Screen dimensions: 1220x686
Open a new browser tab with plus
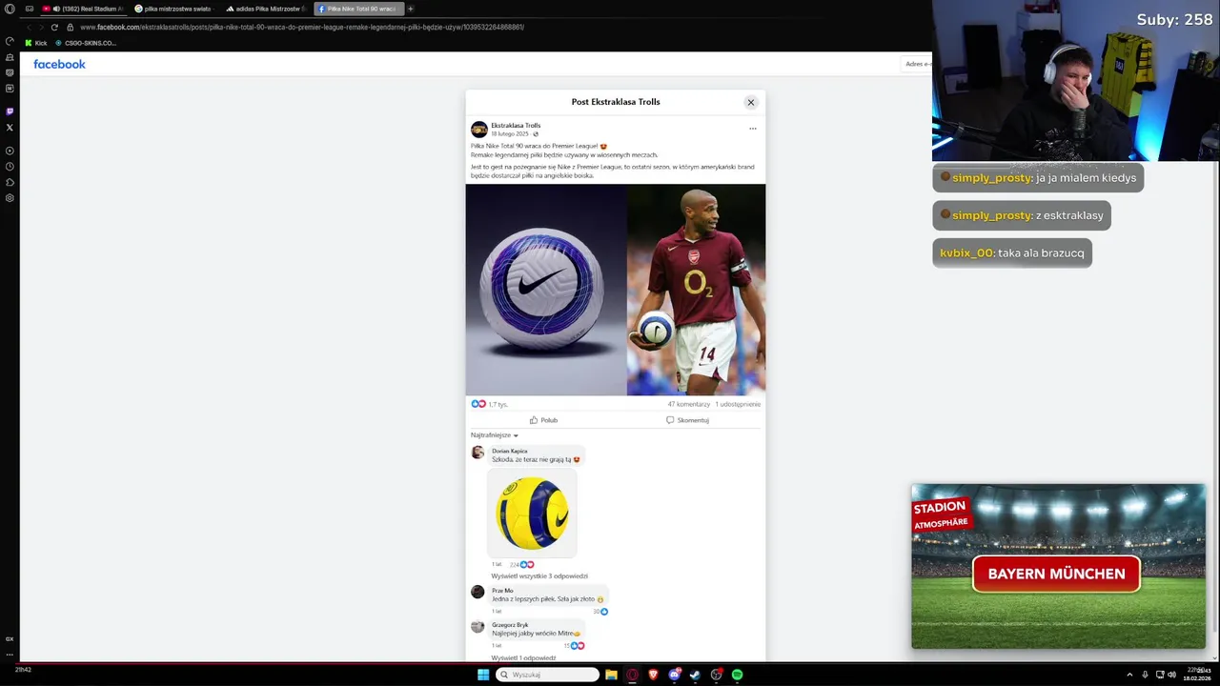(411, 9)
